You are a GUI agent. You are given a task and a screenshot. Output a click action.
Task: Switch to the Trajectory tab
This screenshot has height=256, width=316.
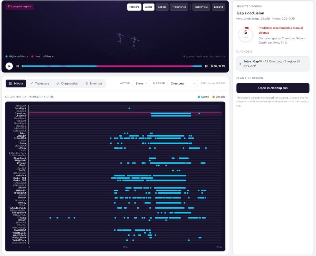click(39, 84)
